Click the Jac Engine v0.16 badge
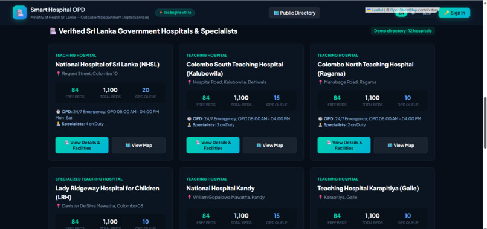Screen dimensions: 487x229 pyautogui.click(x=175, y=13)
